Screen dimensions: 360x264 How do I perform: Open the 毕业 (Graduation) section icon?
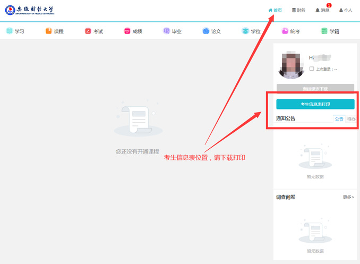point(167,31)
